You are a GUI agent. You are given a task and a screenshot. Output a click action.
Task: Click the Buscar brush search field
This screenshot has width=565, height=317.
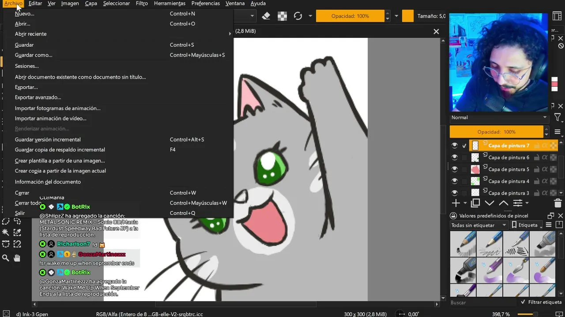(483, 302)
